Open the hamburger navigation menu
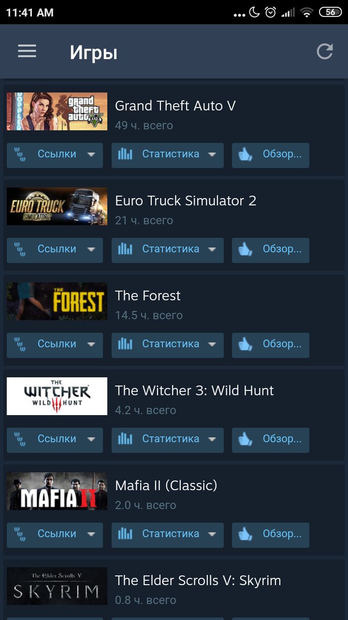This screenshot has width=348, height=620. [27, 51]
